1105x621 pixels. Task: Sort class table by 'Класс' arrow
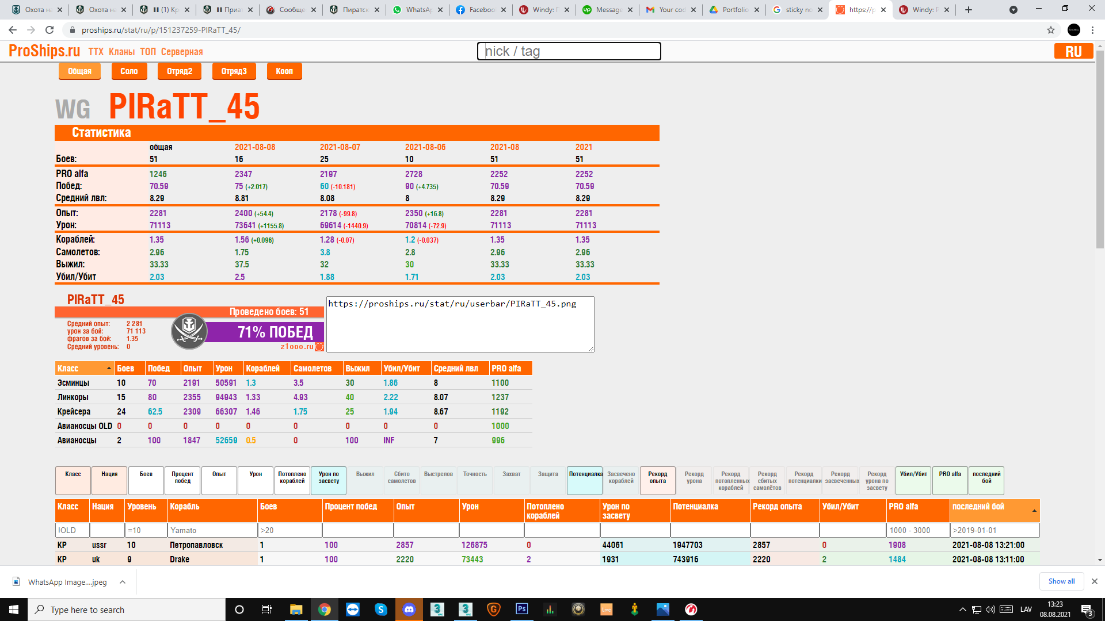point(109,369)
